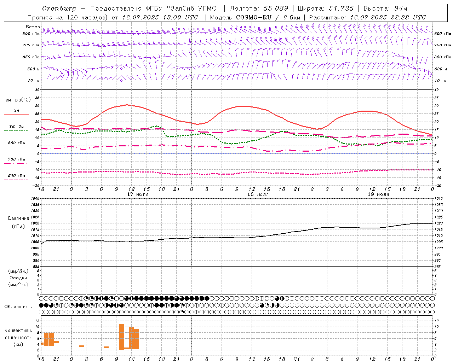453x362 pixels.
Task: Click the solid red 2м legend line sample
Action: pos(16,115)
